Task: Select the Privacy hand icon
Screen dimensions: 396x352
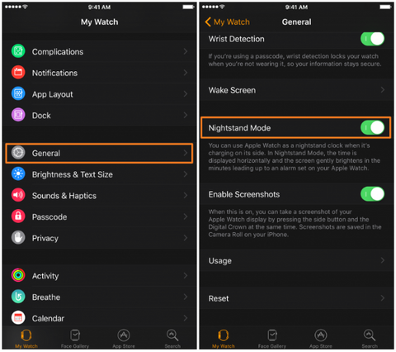Action: click(18, 237)
